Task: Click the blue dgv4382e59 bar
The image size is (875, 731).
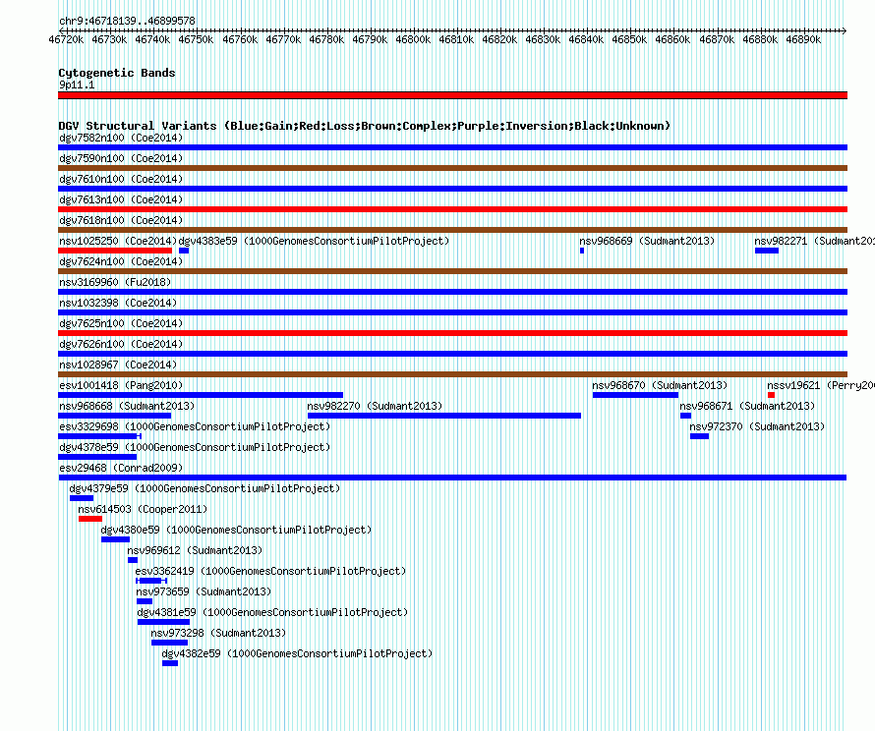Action: click(x=170, y=663)
